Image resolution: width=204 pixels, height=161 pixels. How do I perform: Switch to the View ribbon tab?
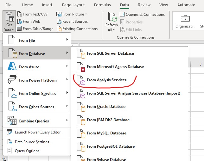[163, 5]
